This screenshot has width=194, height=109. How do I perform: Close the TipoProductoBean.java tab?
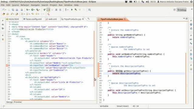[125, 19]
